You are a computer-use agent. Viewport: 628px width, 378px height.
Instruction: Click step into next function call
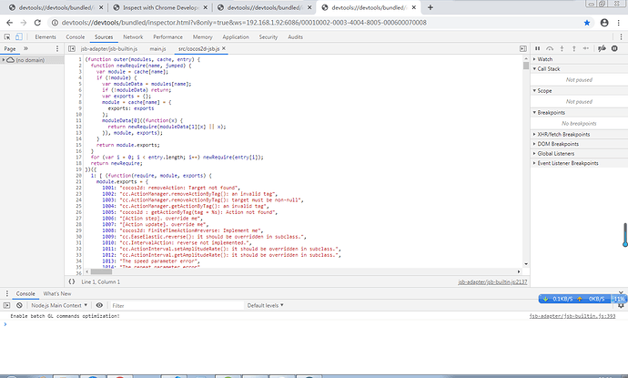tap(562, 48)
